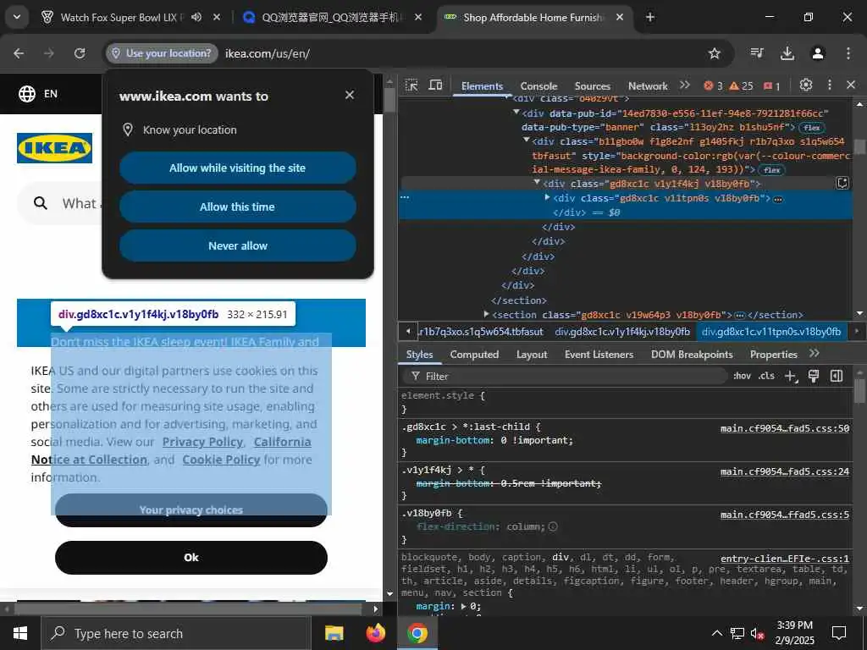Screen dimensions: 867x650
Task: Mute the Fox Super Bowl tab audio
Action: point(196,17)
